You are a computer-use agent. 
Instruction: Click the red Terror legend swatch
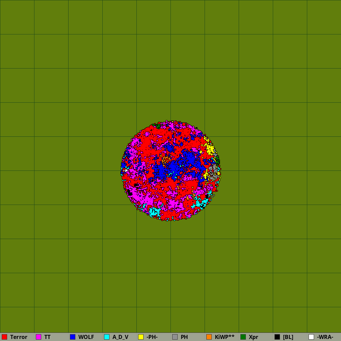pyautogui.click(x=4, y=337)
